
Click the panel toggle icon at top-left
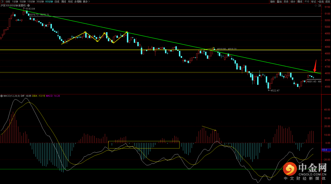[x=2, y=2]
